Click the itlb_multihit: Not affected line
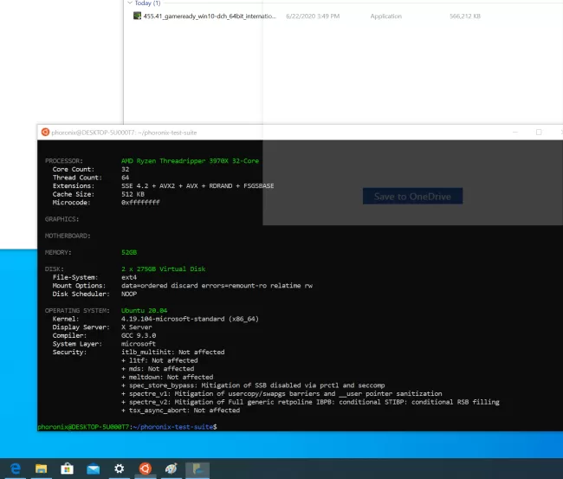This screenshot has height=479, width=563. click(172, 353)
